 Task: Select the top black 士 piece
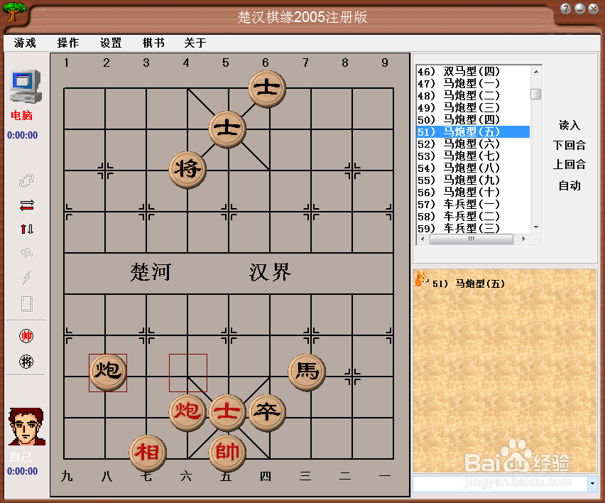267,89
